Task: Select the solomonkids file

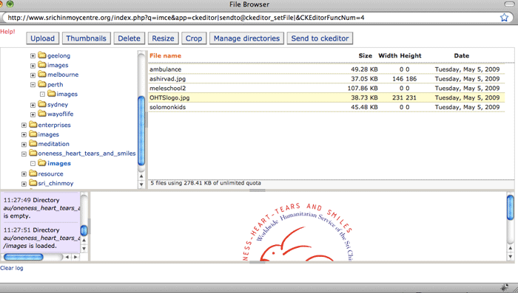Action: [326, 107]
